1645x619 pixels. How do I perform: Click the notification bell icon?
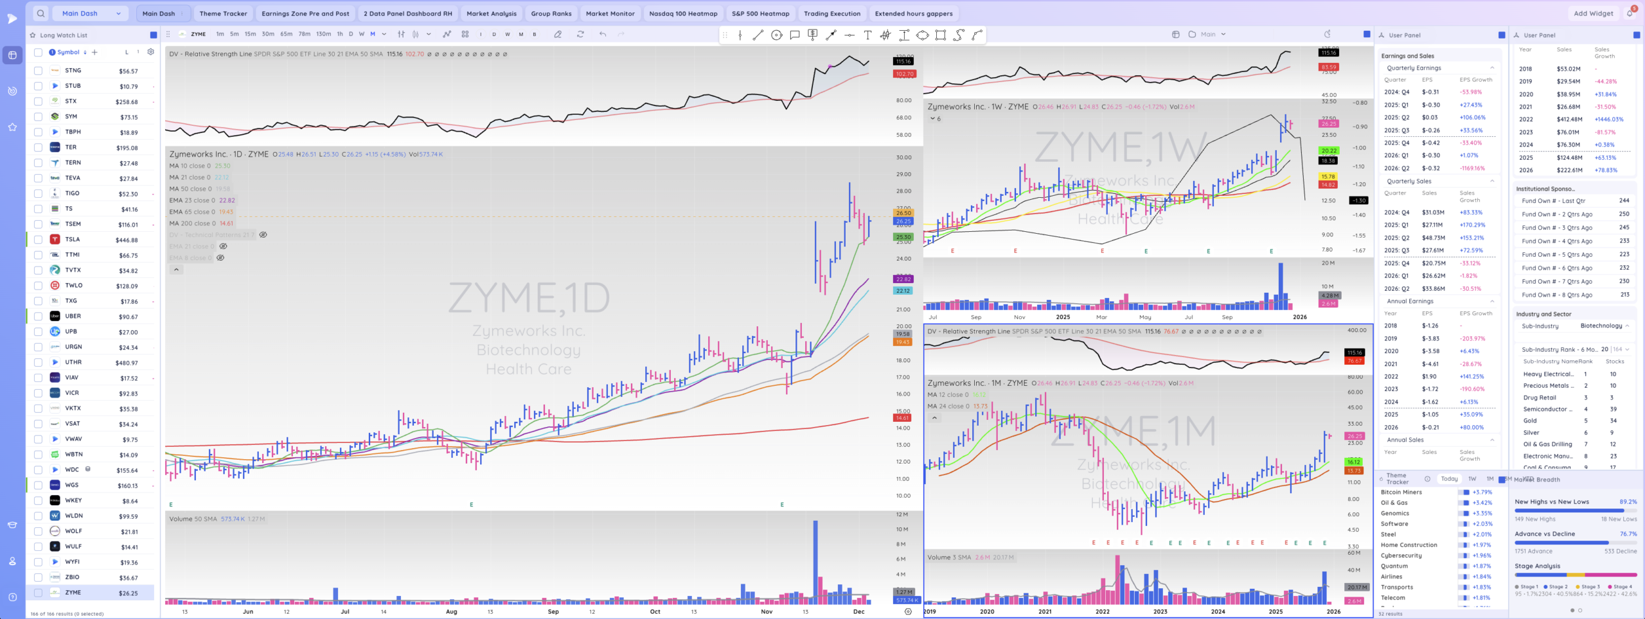pyautogui.click(x=1630, y=13)
